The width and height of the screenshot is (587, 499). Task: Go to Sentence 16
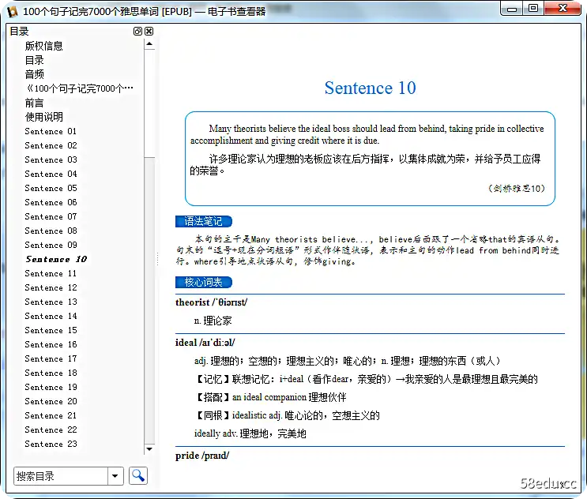pyautogui.click(x=51, y=344)
